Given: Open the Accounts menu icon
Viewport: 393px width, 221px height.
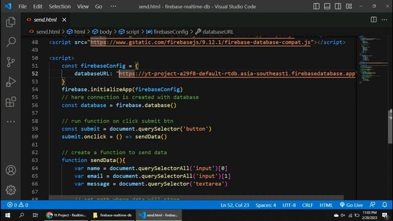Looking at the screenshot, I should click(10, 170).
